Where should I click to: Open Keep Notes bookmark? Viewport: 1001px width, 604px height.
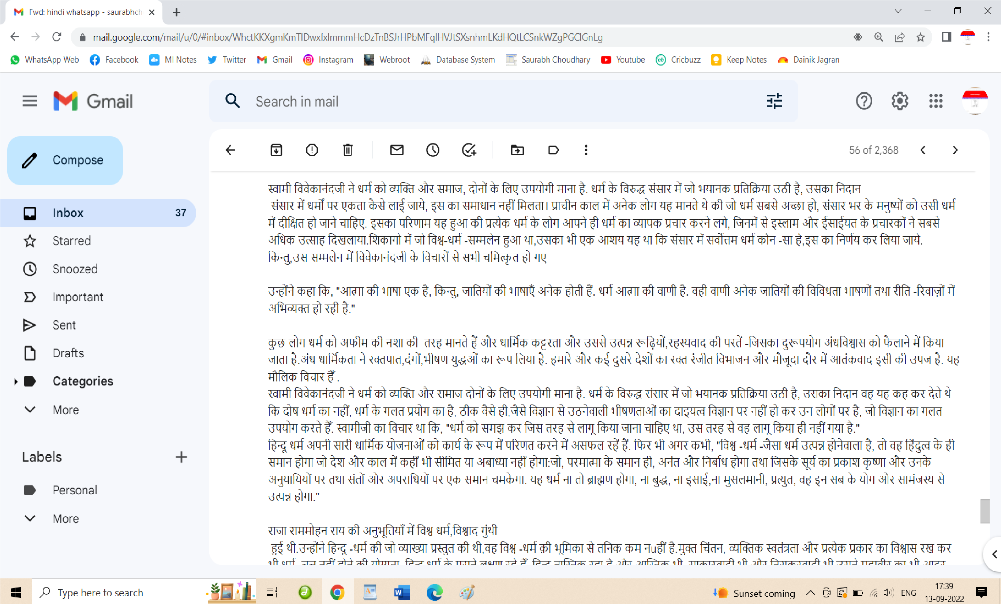[x=739, y=60]
